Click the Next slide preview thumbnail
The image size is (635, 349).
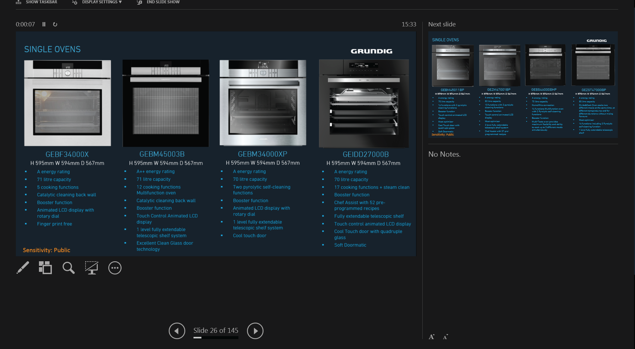tap(523, 85)
